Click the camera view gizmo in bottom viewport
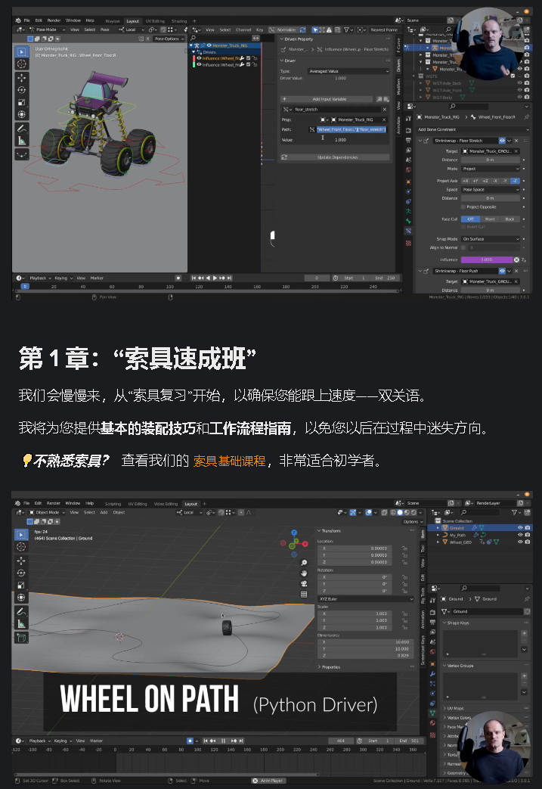Viewport: 542px width, 789px height. pos(304,584)
